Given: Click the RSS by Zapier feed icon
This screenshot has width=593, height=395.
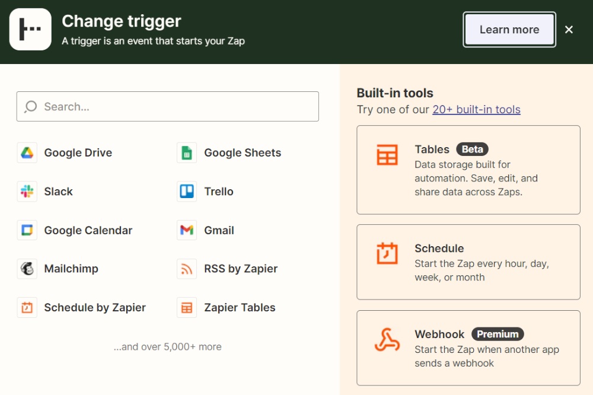Looking at the screenshot, I should [x=187, y=269].
